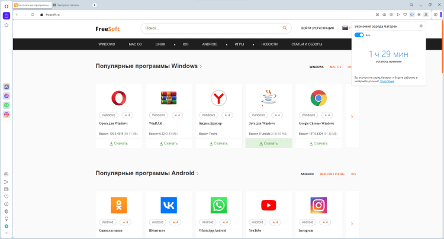The width and height of the screenshot is (444, 239).
Task: Open НОВОСТИ in navigation bar
Action: 269,44
